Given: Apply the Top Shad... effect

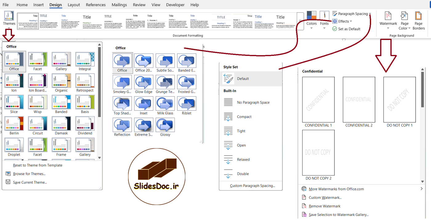Looking at the screenshot, I should click(x=122, y=106).
